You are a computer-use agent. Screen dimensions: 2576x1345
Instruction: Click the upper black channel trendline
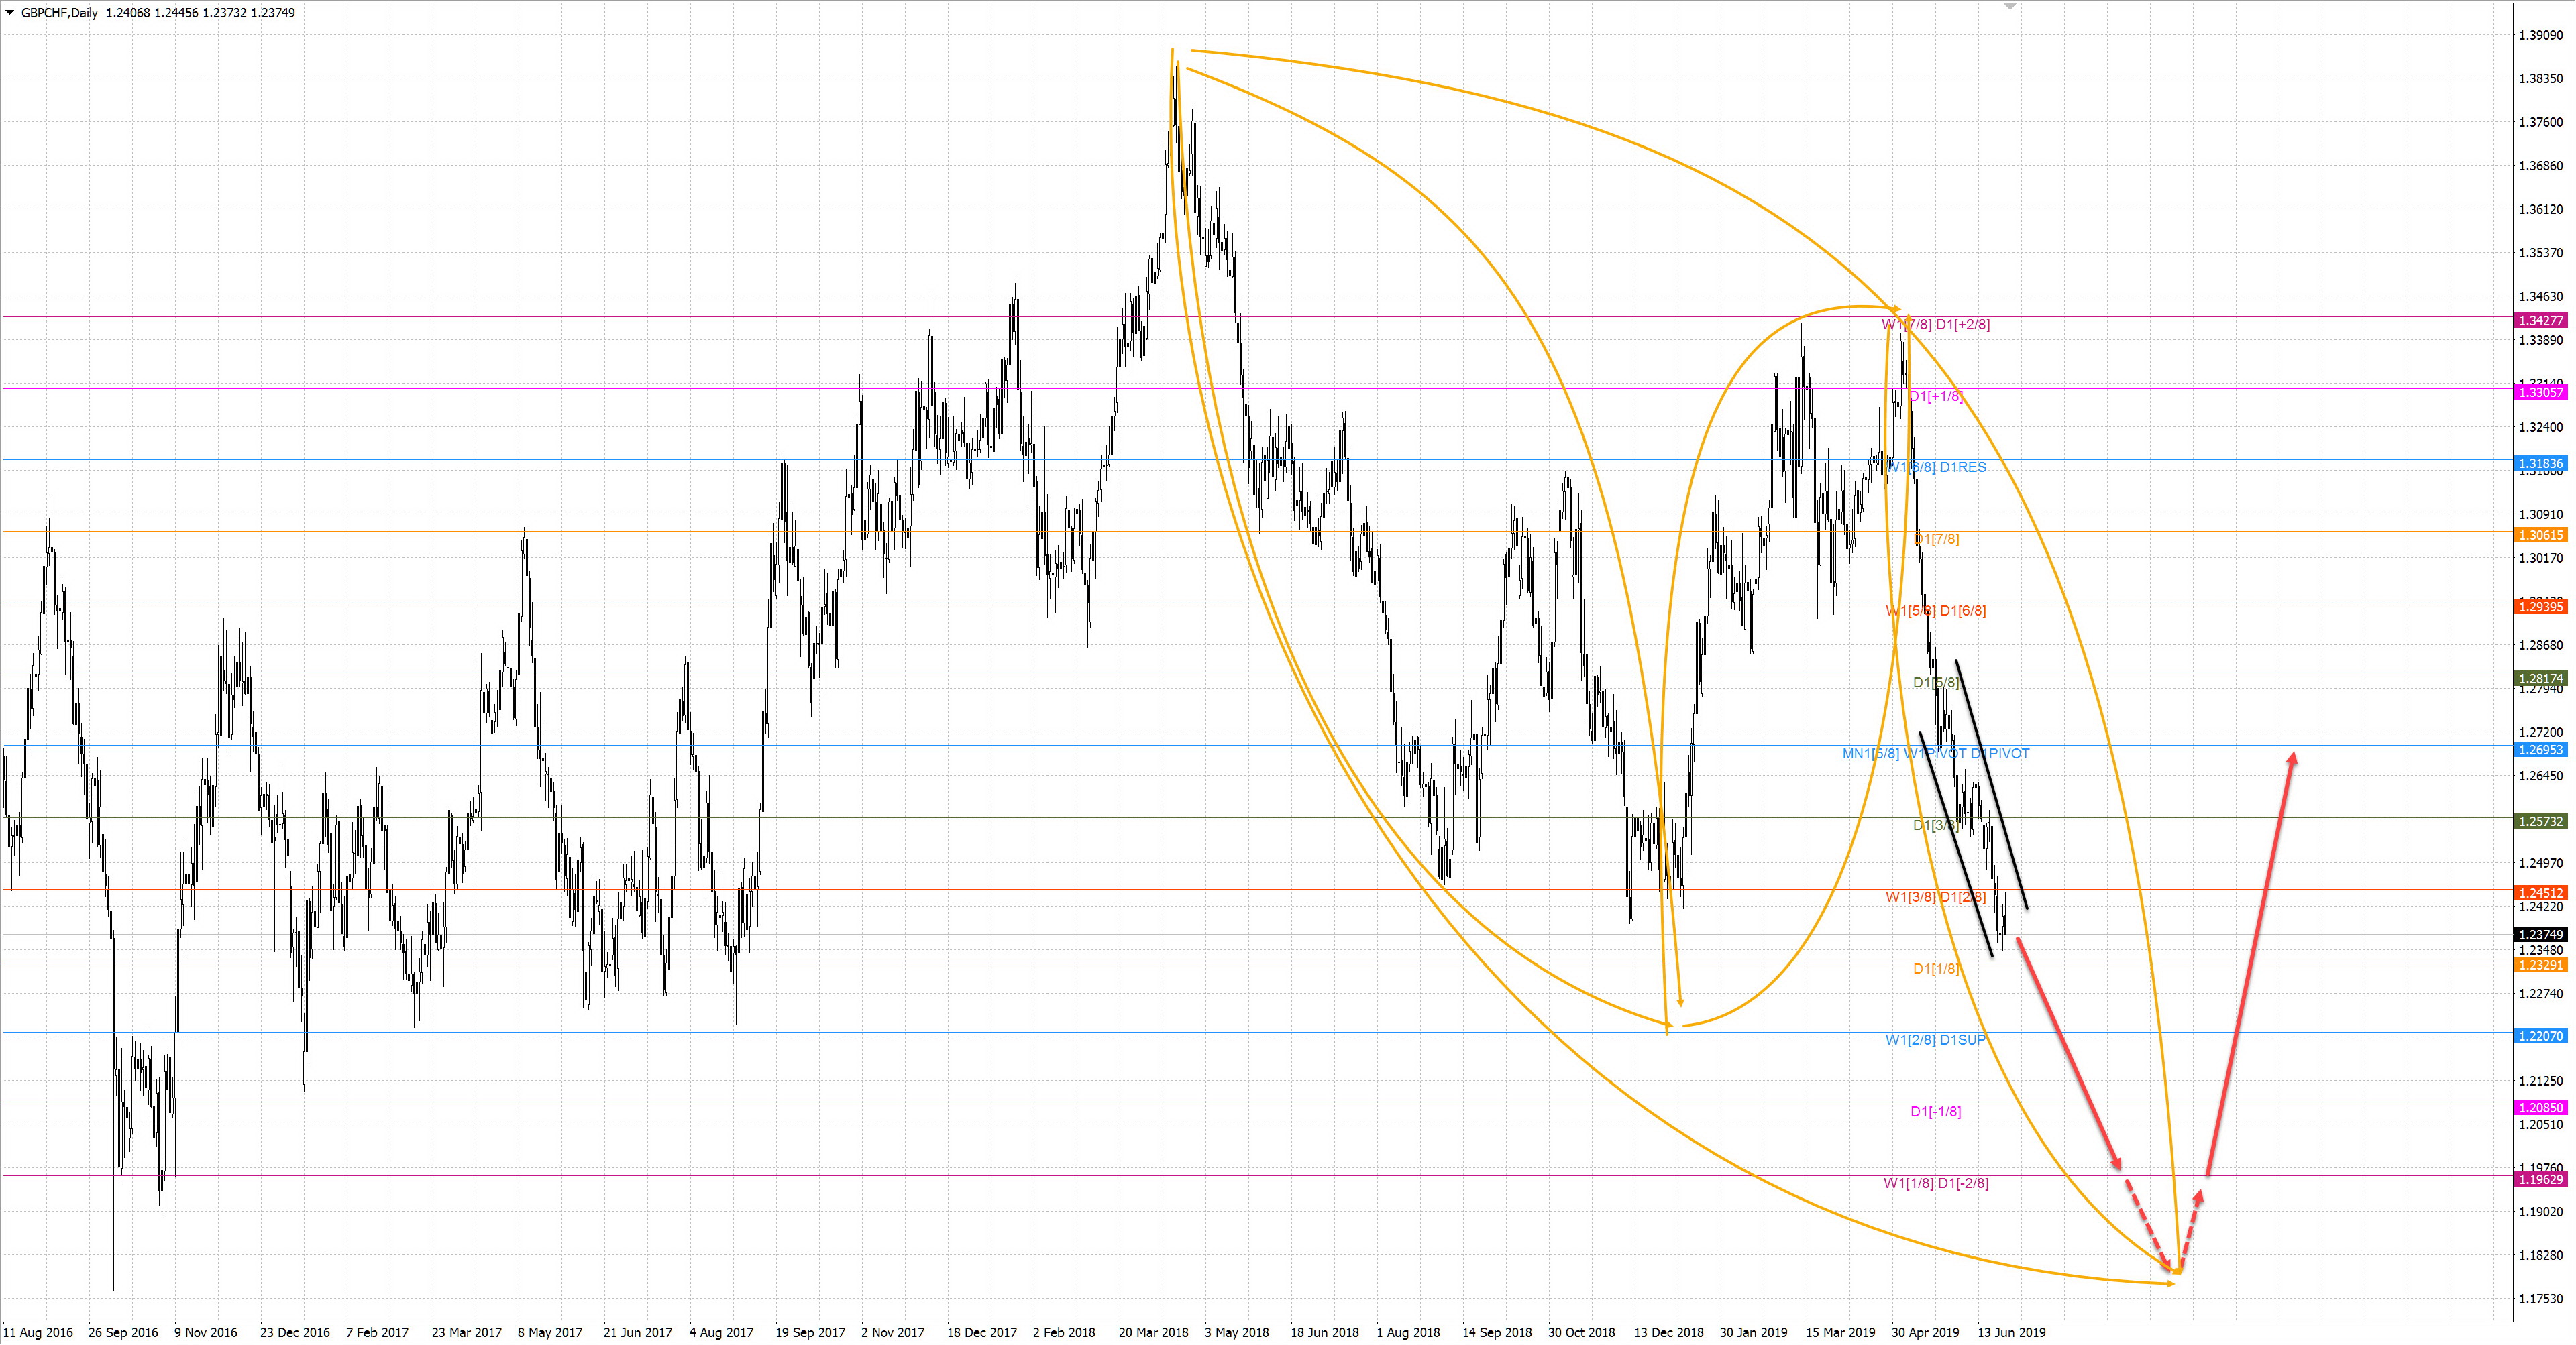coord(1992,784)
